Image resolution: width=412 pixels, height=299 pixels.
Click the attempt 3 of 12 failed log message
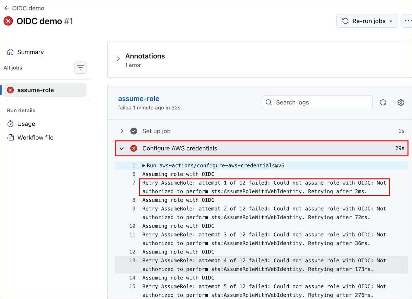point(264,239)
